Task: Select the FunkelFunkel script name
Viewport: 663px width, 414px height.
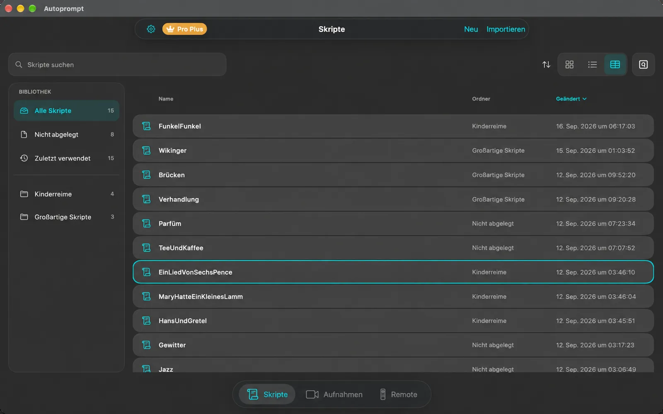Action: click(x=179, y=126)
